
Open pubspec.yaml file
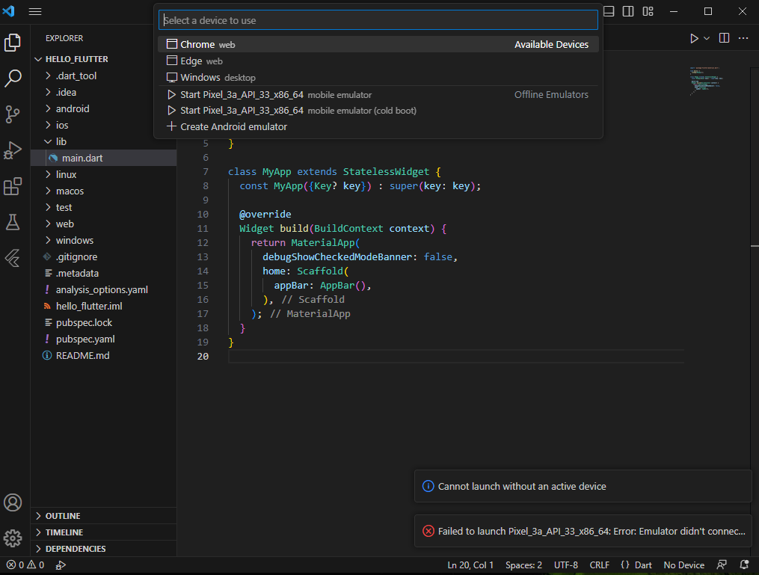coord(104,339)
